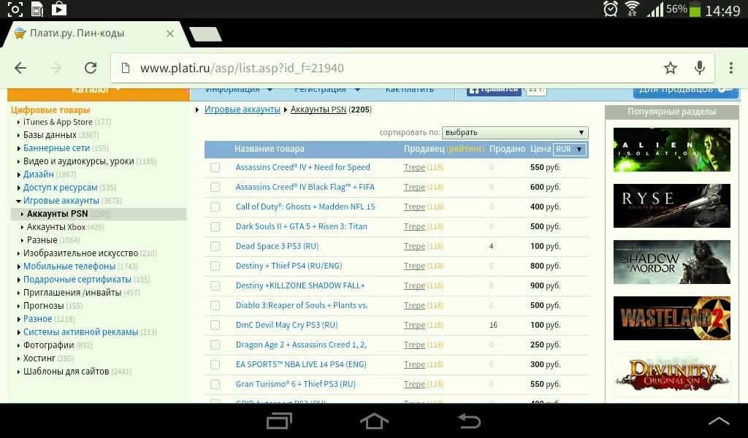Start voice search with microphone icon

pos(699,68)
